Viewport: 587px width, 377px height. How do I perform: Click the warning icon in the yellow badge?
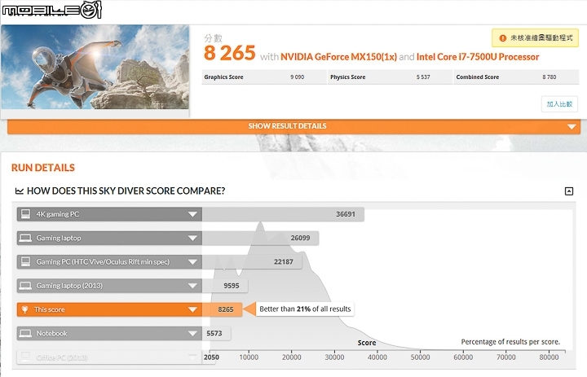tap(503, 37)
